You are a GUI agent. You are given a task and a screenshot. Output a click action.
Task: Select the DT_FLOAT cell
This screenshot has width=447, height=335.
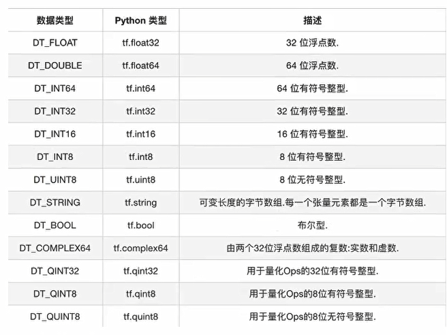[x=55, y=43]
